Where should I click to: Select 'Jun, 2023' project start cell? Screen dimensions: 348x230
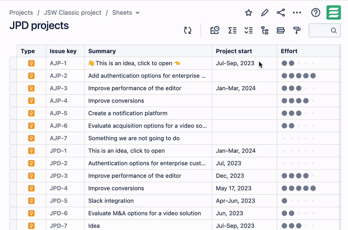[x=244, y=214]
